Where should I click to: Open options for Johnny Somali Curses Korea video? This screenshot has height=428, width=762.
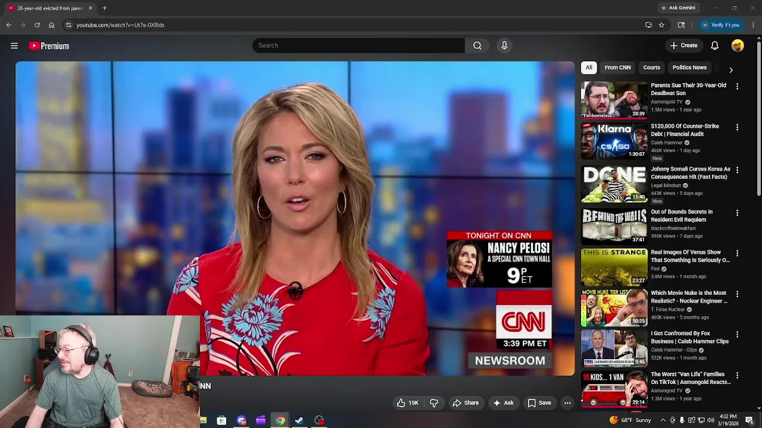[737, 170]
